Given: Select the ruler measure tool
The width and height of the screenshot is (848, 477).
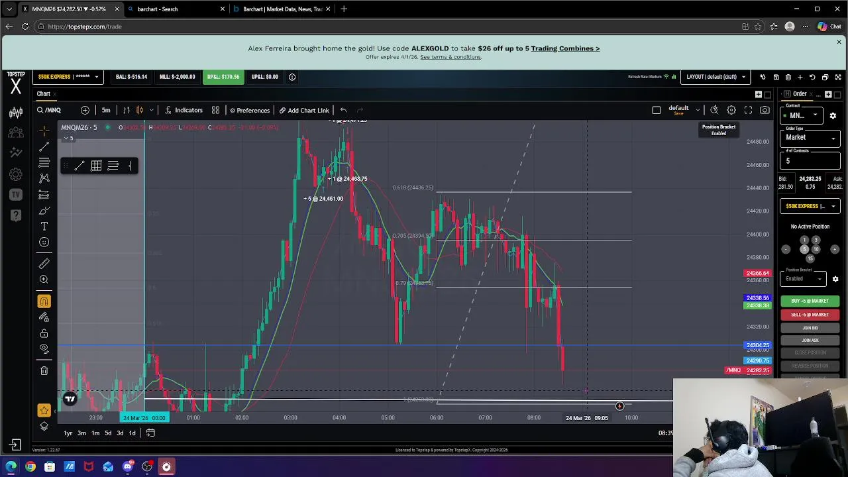Looking at the screenshot, I should tap(44, 264).
